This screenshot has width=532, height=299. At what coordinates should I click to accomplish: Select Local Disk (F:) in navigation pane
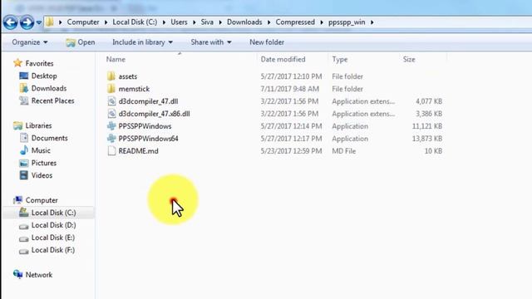coord(53,250)
